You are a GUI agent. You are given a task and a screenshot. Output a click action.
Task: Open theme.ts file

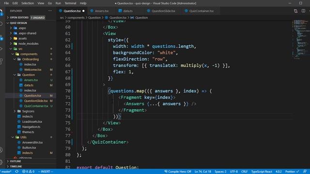pyautogui.click(x=28, y=132)
